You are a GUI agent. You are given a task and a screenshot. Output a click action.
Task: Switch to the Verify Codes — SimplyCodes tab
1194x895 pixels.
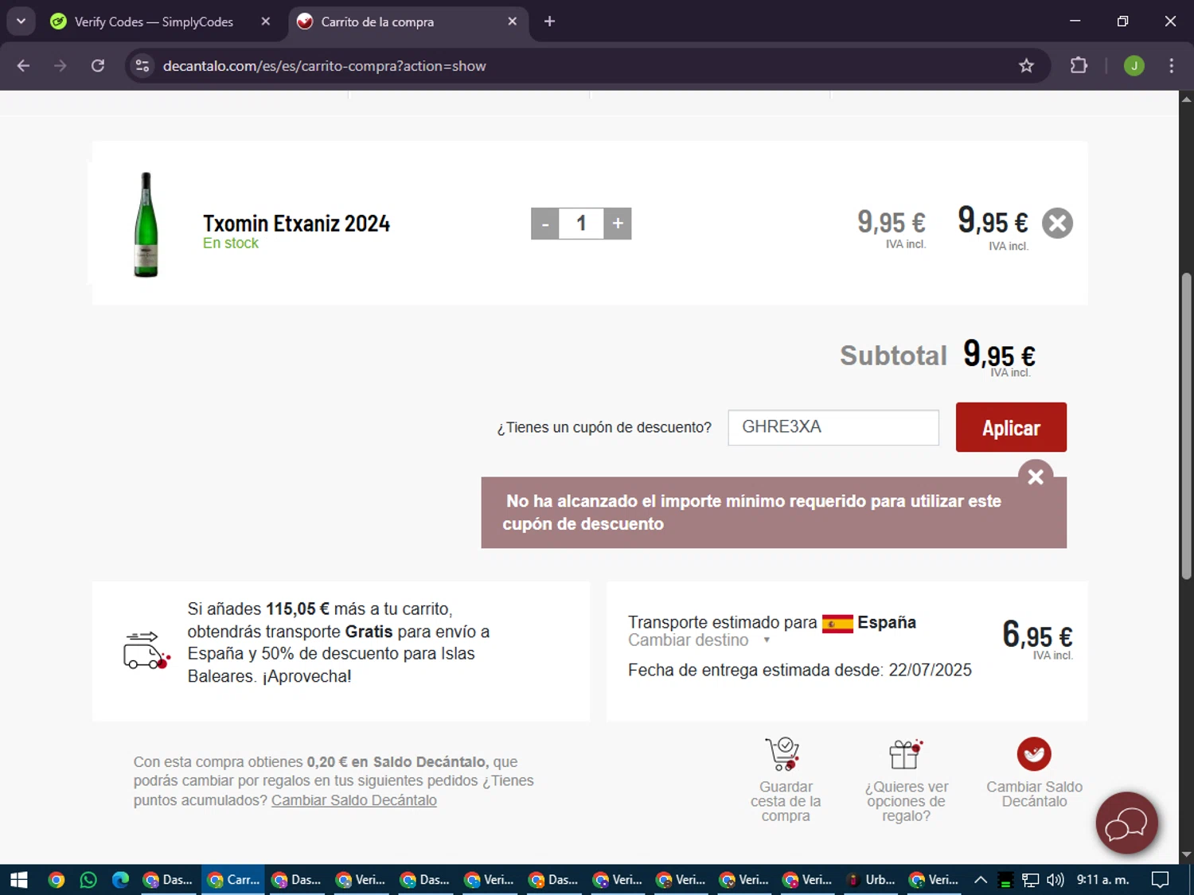coord(154,21)
